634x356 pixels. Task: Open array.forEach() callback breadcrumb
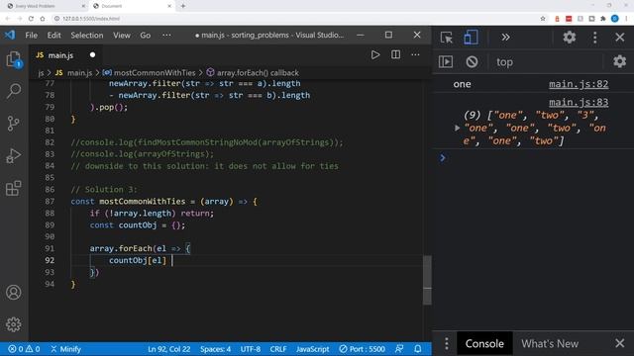click(x=258, y=73)
